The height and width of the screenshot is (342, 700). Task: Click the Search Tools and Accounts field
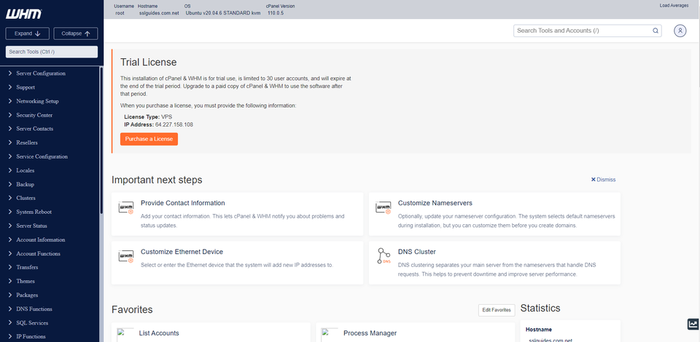(x=583, y=31)
